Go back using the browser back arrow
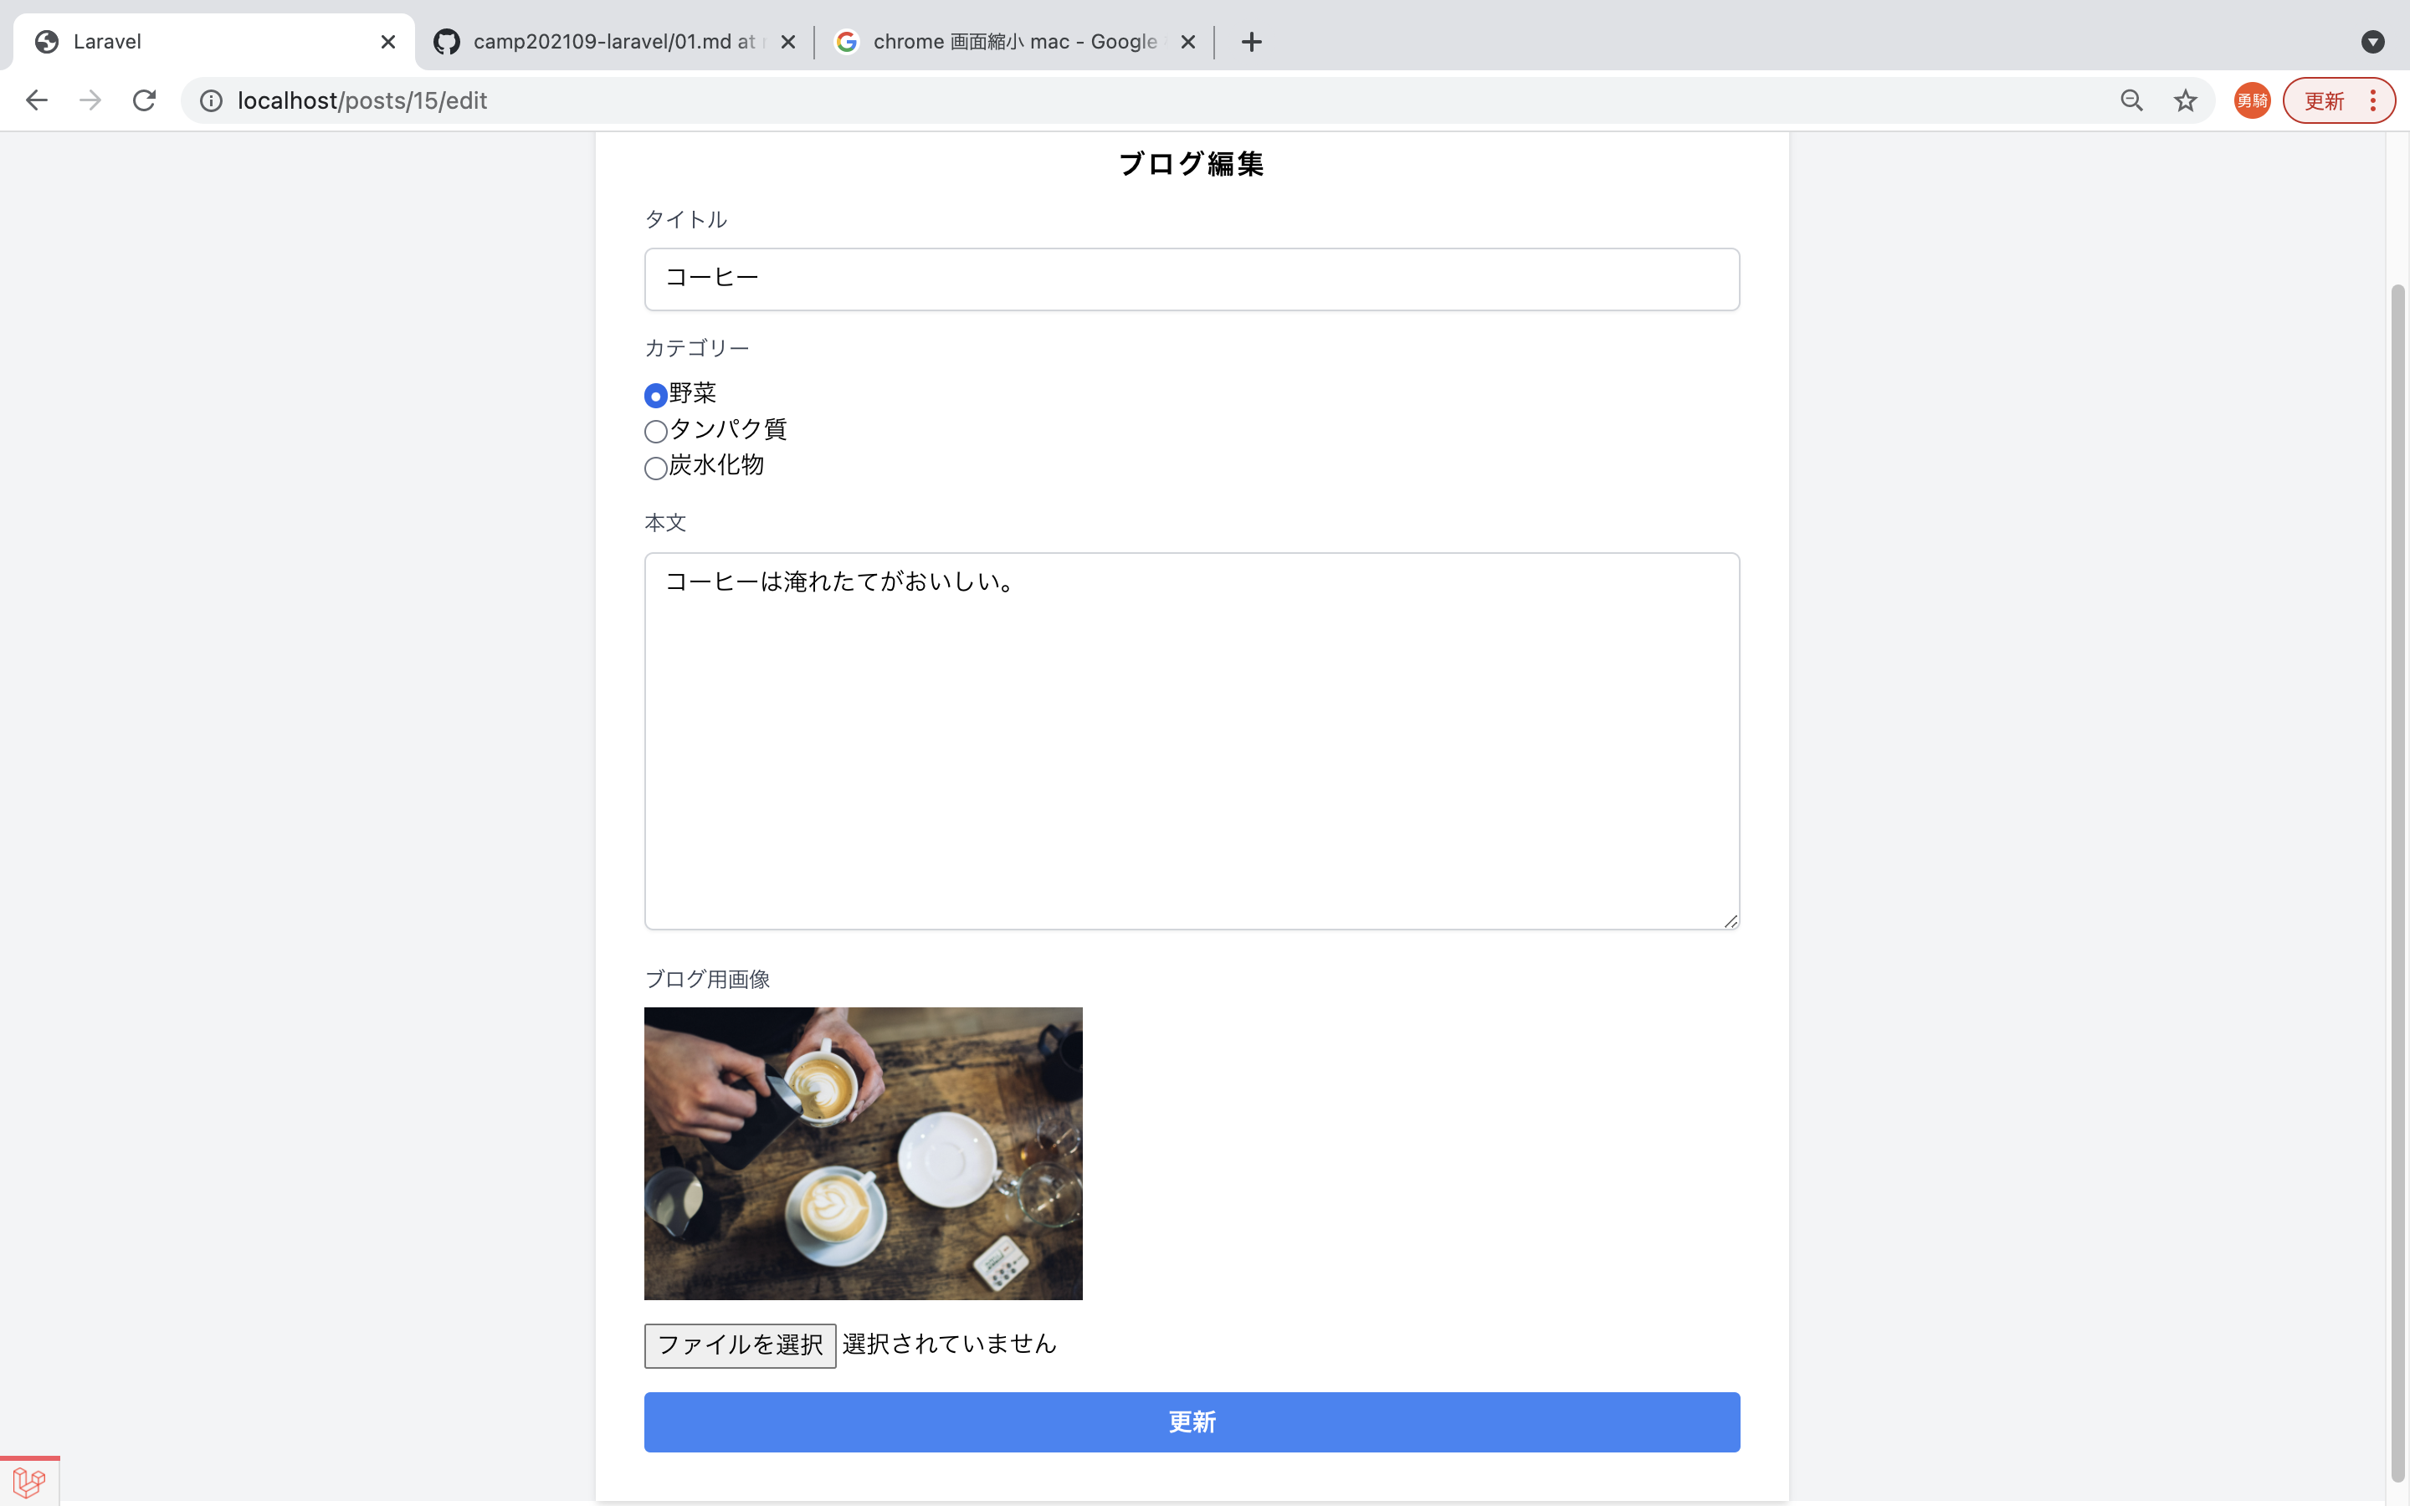The height and width of the screenshot is (1506, 2410). point(37,100)
